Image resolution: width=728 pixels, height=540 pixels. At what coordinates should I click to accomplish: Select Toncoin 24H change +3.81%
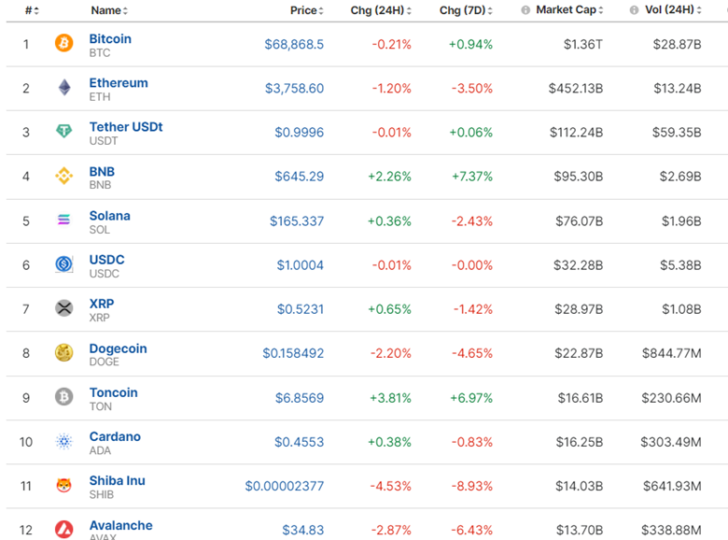coord(390,398)
